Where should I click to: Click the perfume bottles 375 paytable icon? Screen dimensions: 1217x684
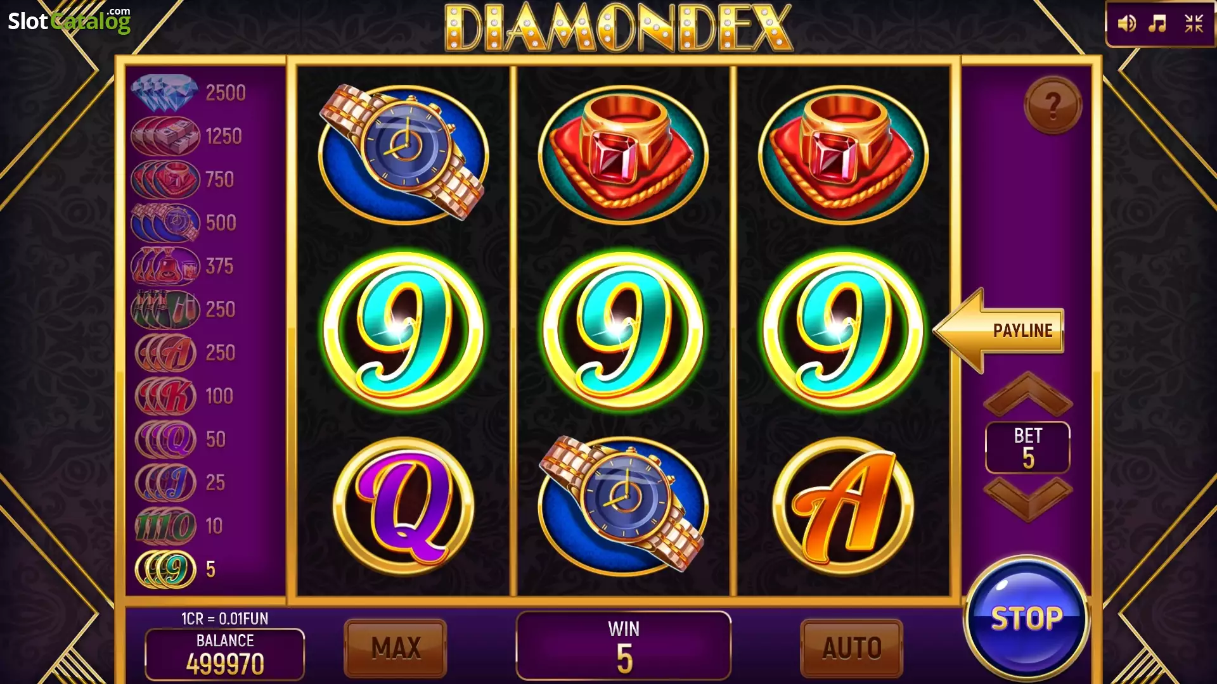click(165, 266)
